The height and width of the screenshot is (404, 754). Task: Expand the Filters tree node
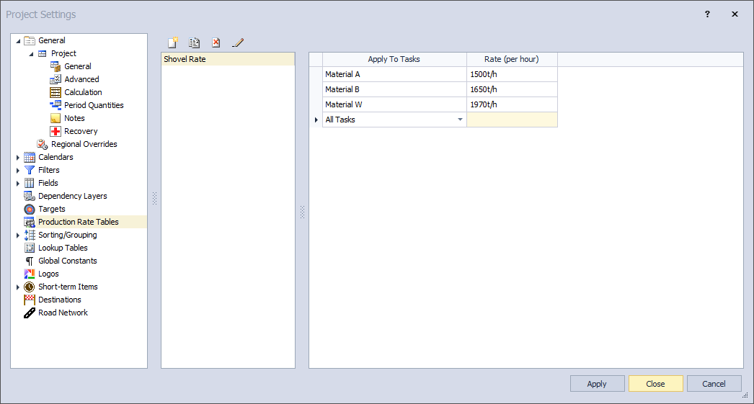click(18, 170)
